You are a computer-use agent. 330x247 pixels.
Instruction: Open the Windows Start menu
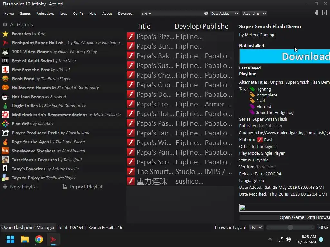[10, 239]
